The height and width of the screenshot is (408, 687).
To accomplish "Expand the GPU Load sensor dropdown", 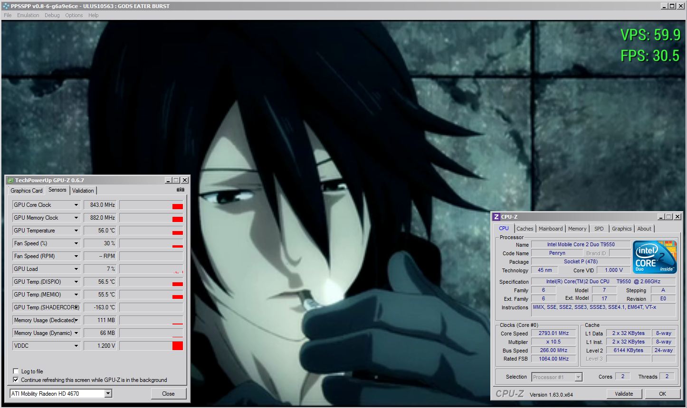I will tap(76, 269).
